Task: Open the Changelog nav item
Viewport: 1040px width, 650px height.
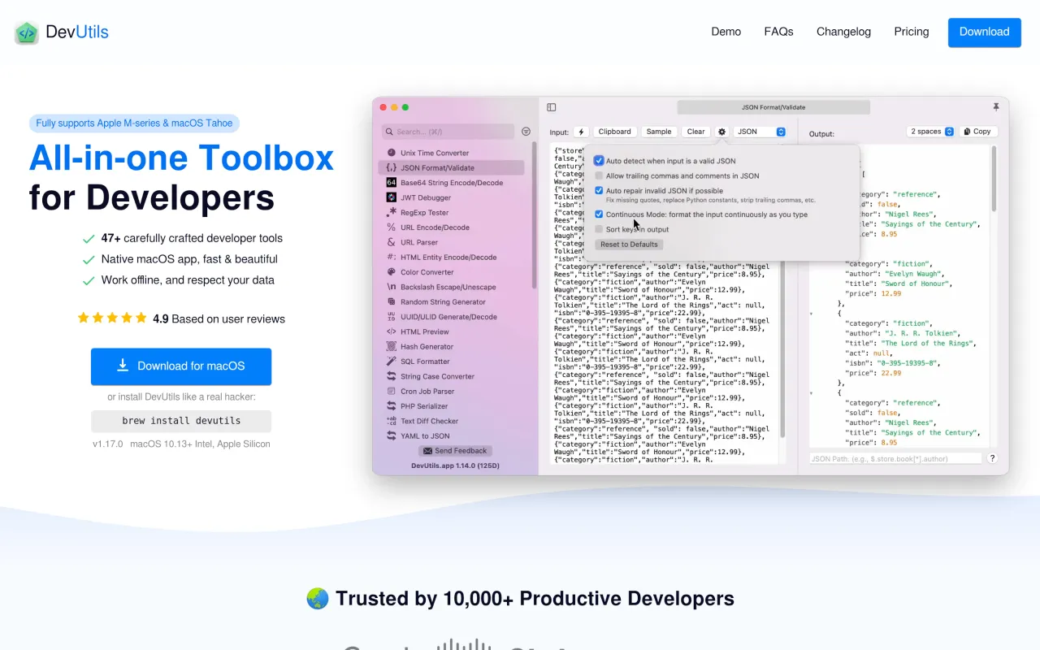Action: (843, 32)
